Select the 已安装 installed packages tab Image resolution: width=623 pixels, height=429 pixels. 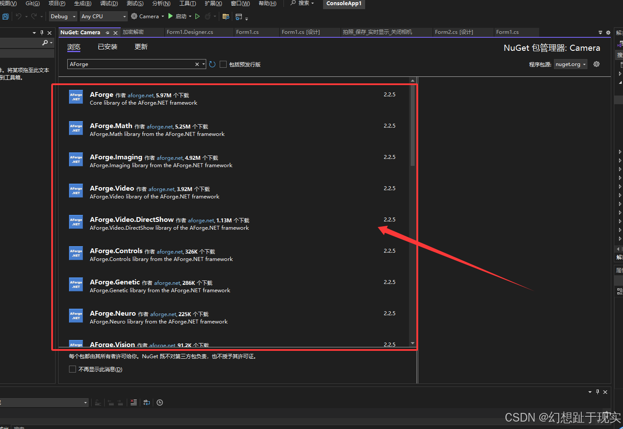pyautogui.click(x=107, y=47)
